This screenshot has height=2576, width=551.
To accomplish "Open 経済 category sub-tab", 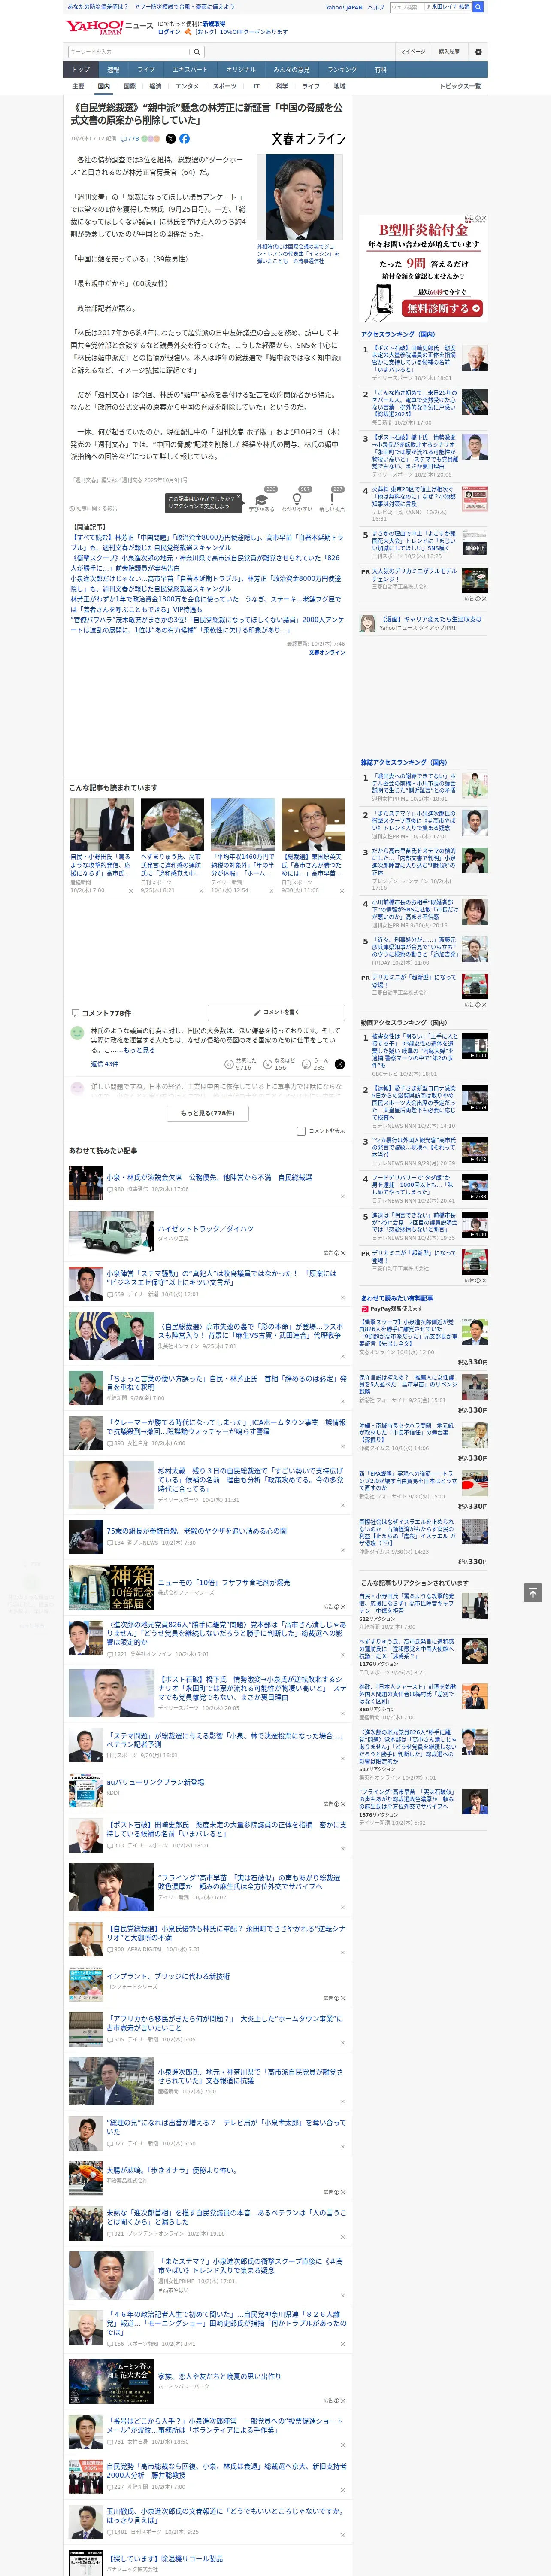I will pos(155,86).
